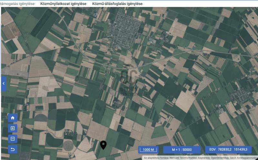Viewport: 258px width, 160px height.
Task: Click the M = 1 : 50000 scale box
Action: point(182,150)
